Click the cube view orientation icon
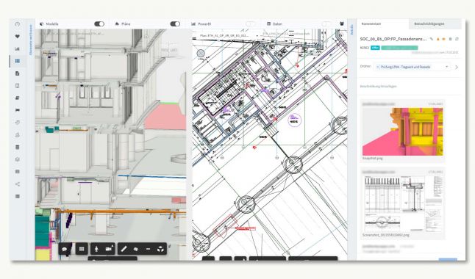The height and width of the screenshot is (279, 475). tap(160, 249)
